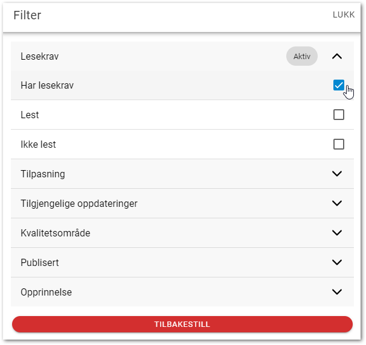The height and width of the screenshot is (345, 366).
Task: Open Opprinnelse via its down chevron
Action: [338, 292]
